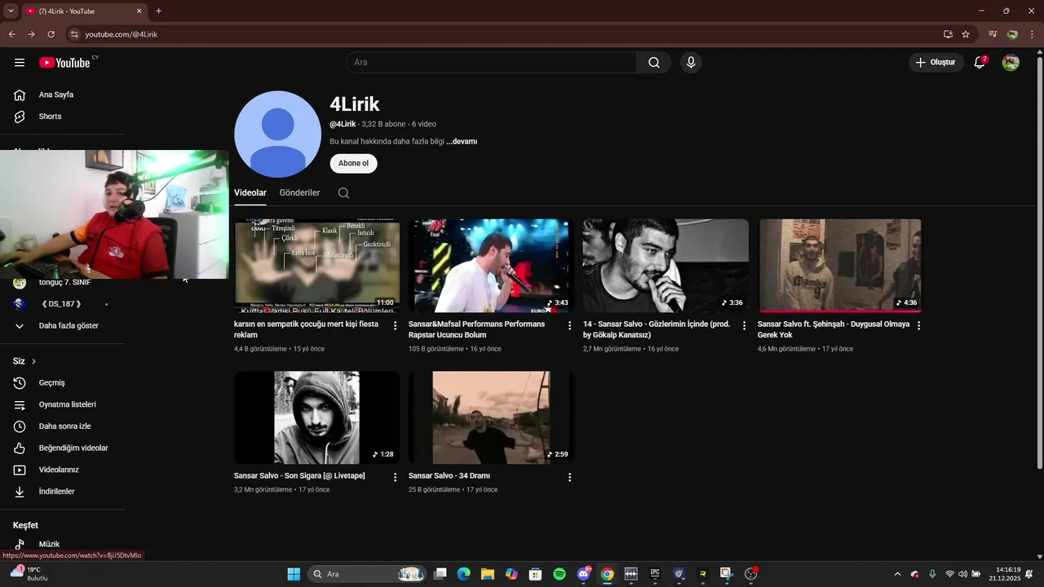Image resolution: width=1044 pixels, height=587 pixels.
Task: Open the YouTube account avatar menu
Action: tap(1011, 63)
